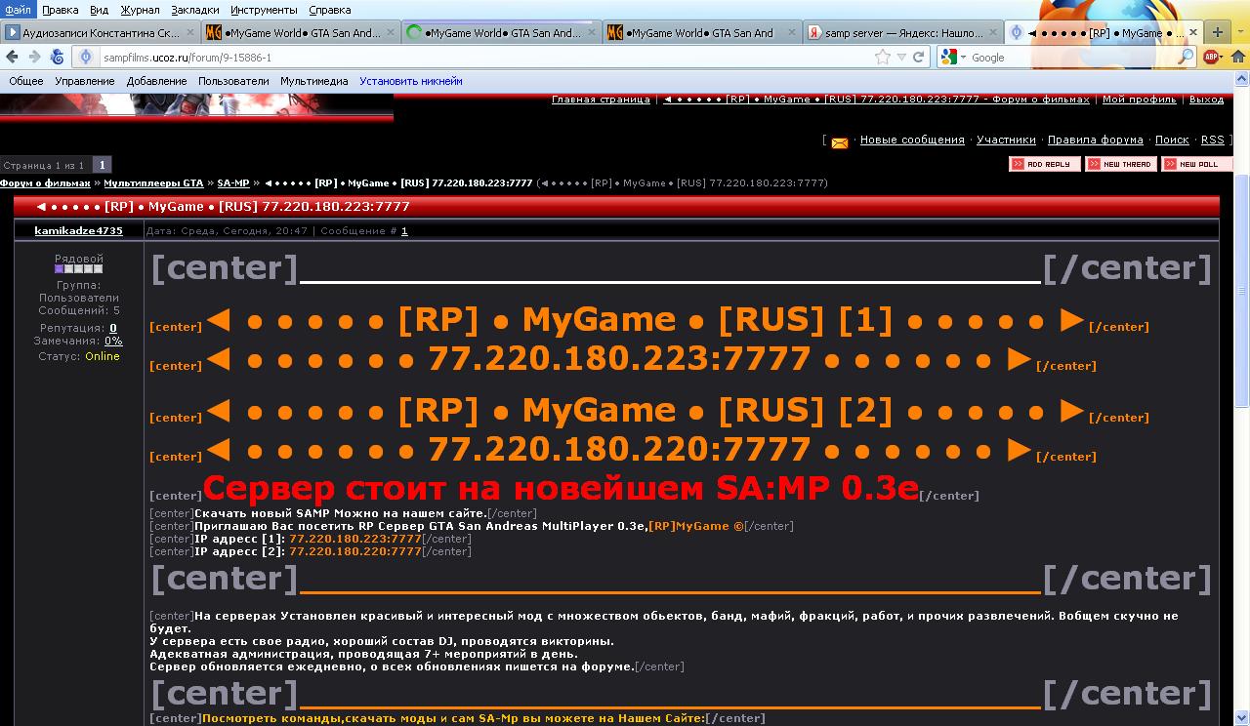Open the Репутация value 0 link

(113, 329)
